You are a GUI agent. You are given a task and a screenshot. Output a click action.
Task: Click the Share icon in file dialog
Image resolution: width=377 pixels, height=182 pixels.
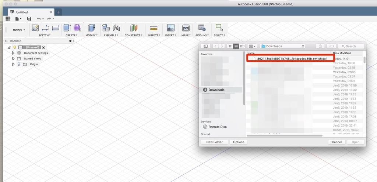coord(320,46)
